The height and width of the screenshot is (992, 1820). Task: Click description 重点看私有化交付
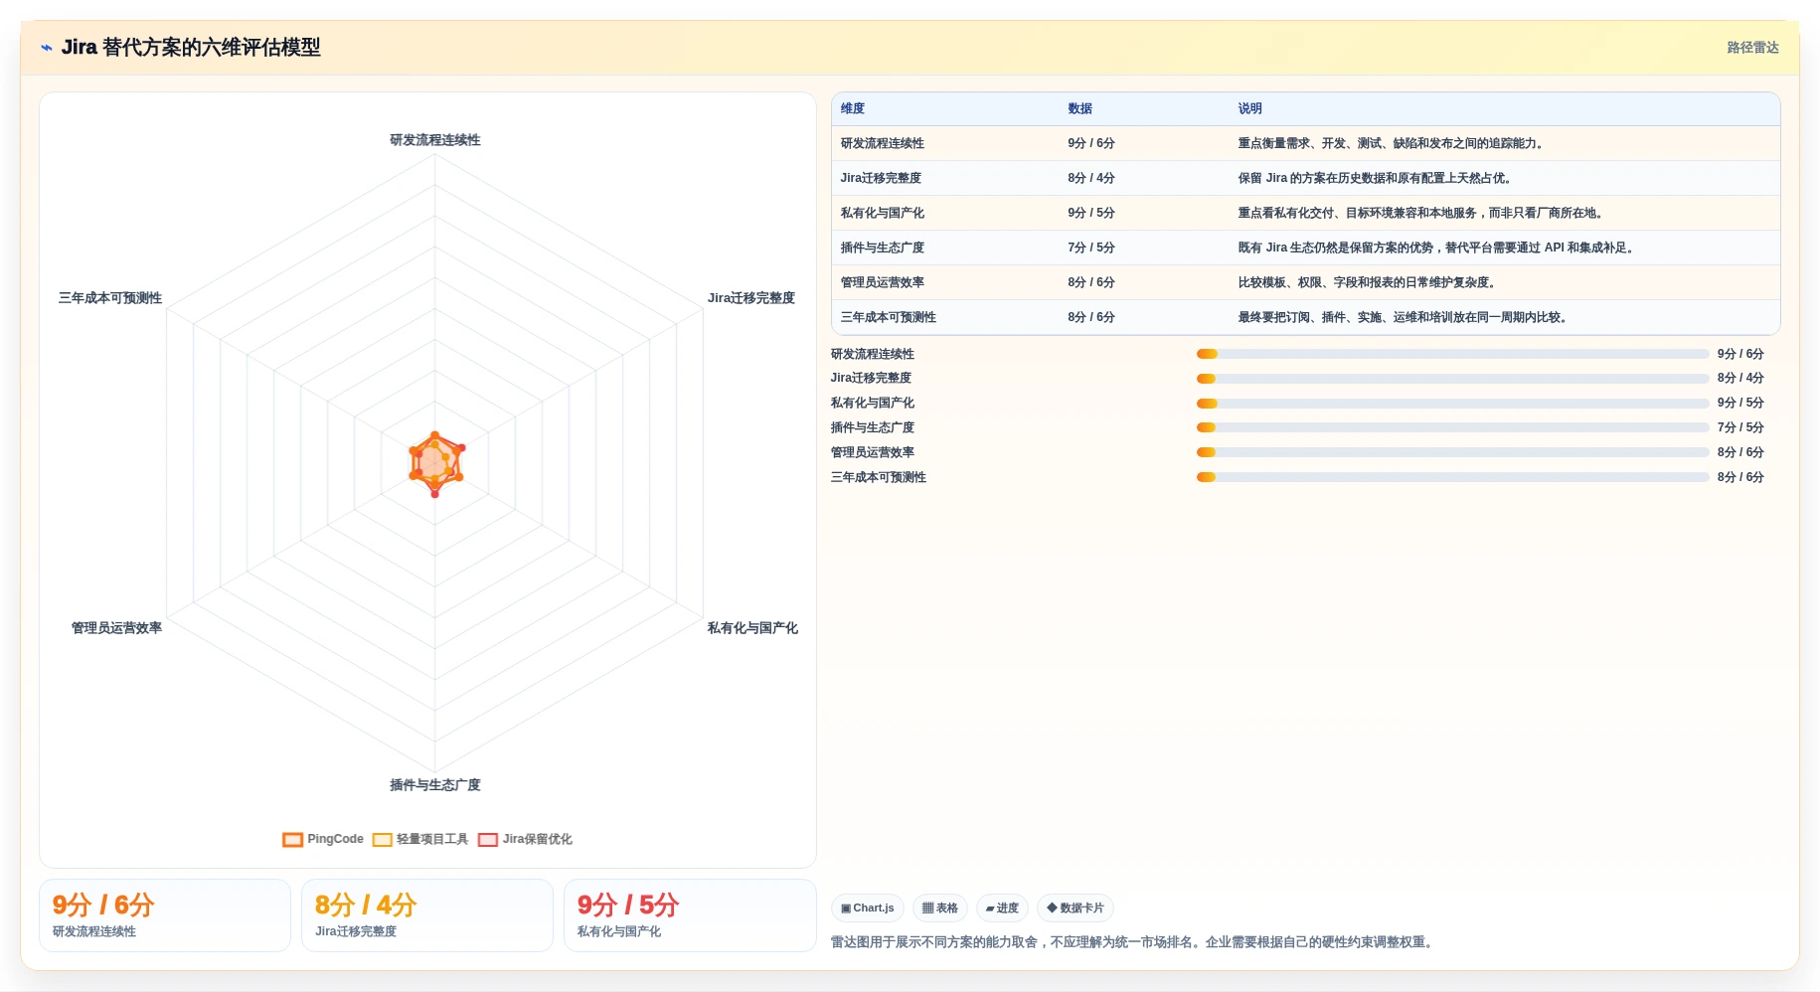coord(1420,213)
